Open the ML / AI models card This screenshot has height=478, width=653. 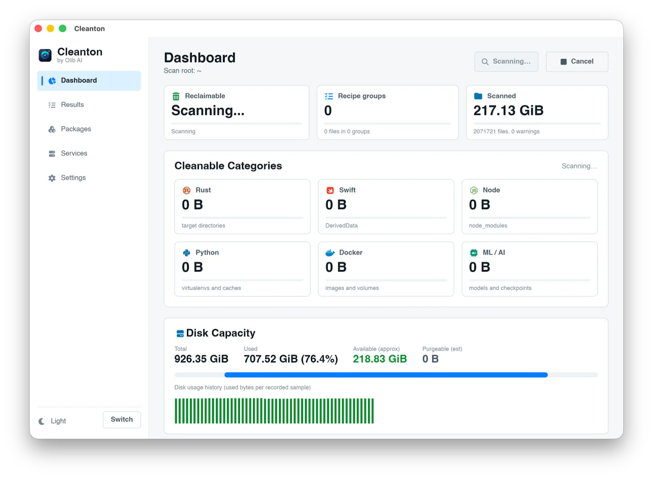pos(529,269)
